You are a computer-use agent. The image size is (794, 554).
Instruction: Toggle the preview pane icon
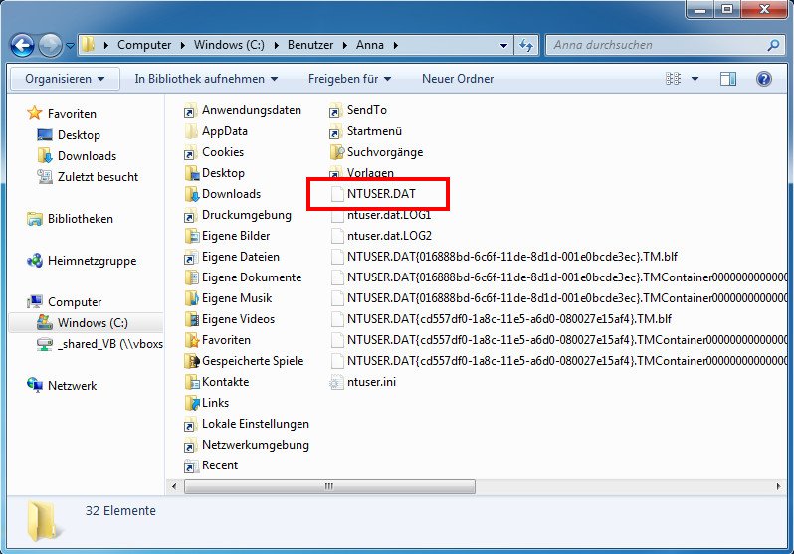728,79
